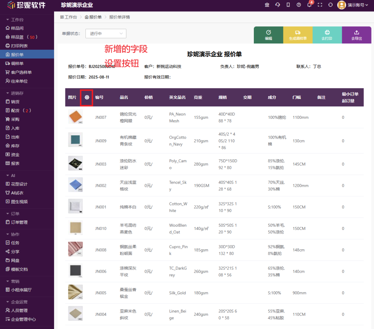Click the JN002 blue fabric thumbnail

75,185
